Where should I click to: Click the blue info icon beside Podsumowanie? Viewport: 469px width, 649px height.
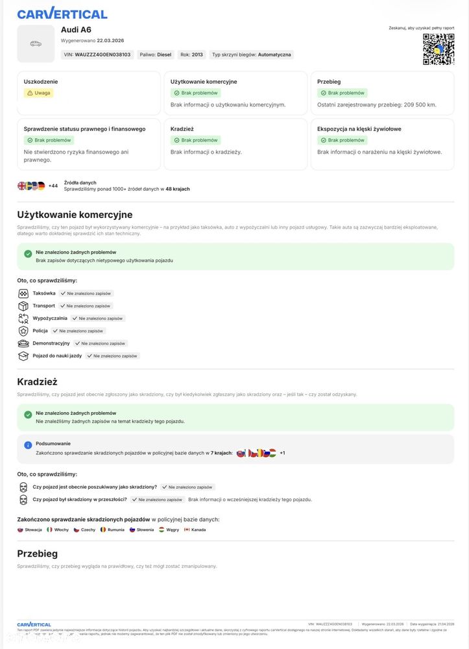(28, 445)
